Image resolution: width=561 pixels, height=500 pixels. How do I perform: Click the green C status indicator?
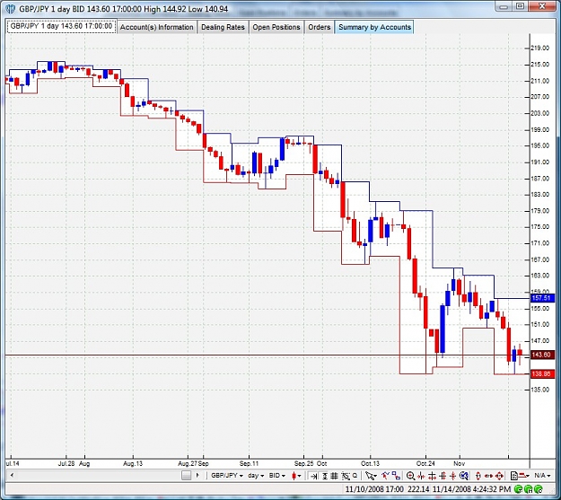(x=538, y=488)
